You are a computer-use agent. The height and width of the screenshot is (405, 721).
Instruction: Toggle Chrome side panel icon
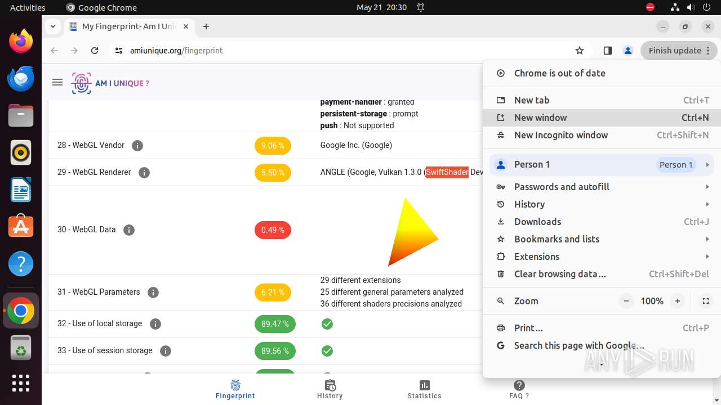607,51
